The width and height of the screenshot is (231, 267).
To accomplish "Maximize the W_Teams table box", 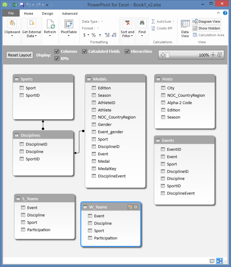I will point(136,207).
